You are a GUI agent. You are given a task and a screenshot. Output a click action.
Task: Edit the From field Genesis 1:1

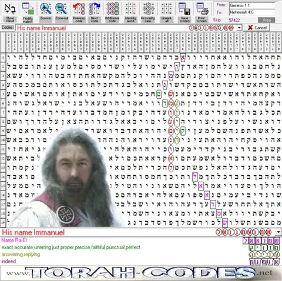(252, 5)
